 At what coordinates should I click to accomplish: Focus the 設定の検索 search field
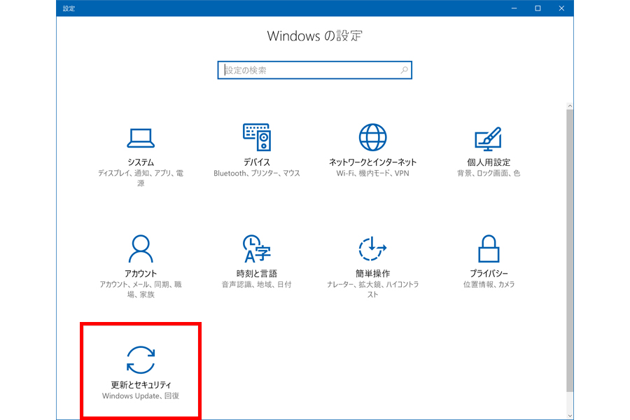[x=308, y=71]
